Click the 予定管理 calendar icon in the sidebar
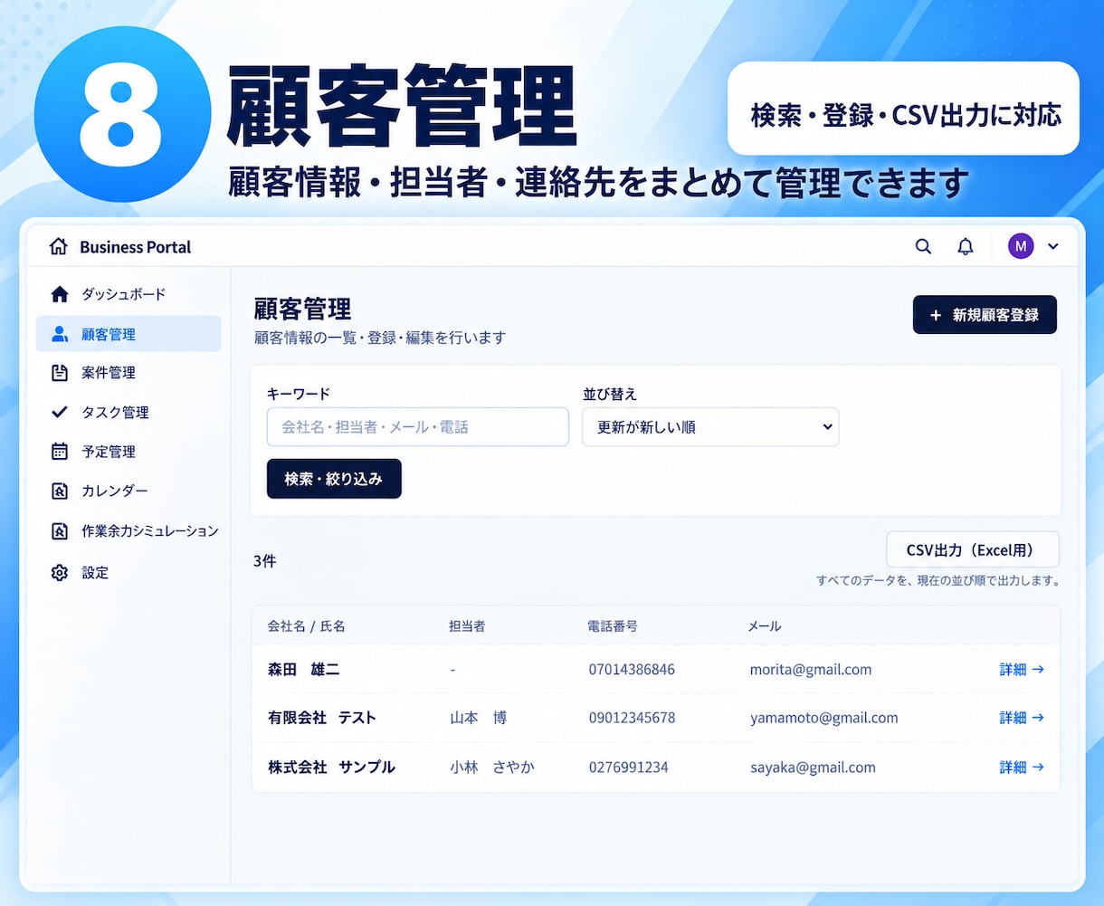This screenshot has height=906, width=1104. click(60, 451)
